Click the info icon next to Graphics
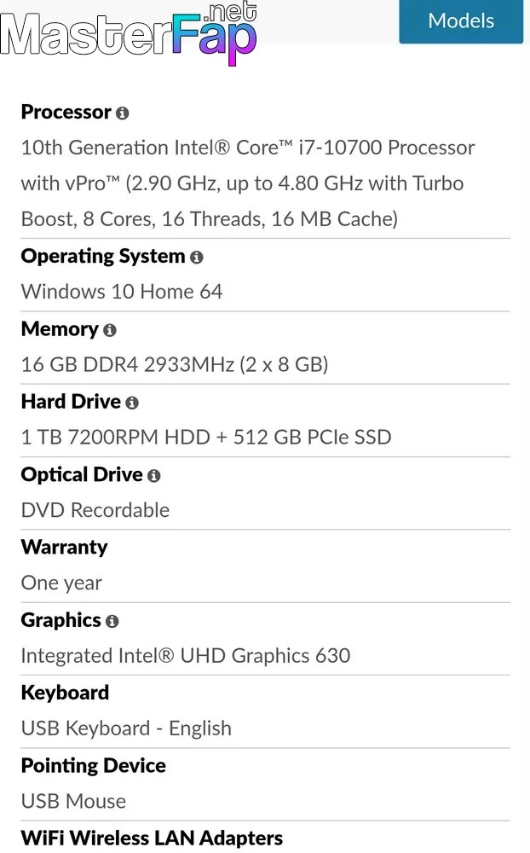The width and height of the screenshot is (530, 853). (x=112, y=621)
